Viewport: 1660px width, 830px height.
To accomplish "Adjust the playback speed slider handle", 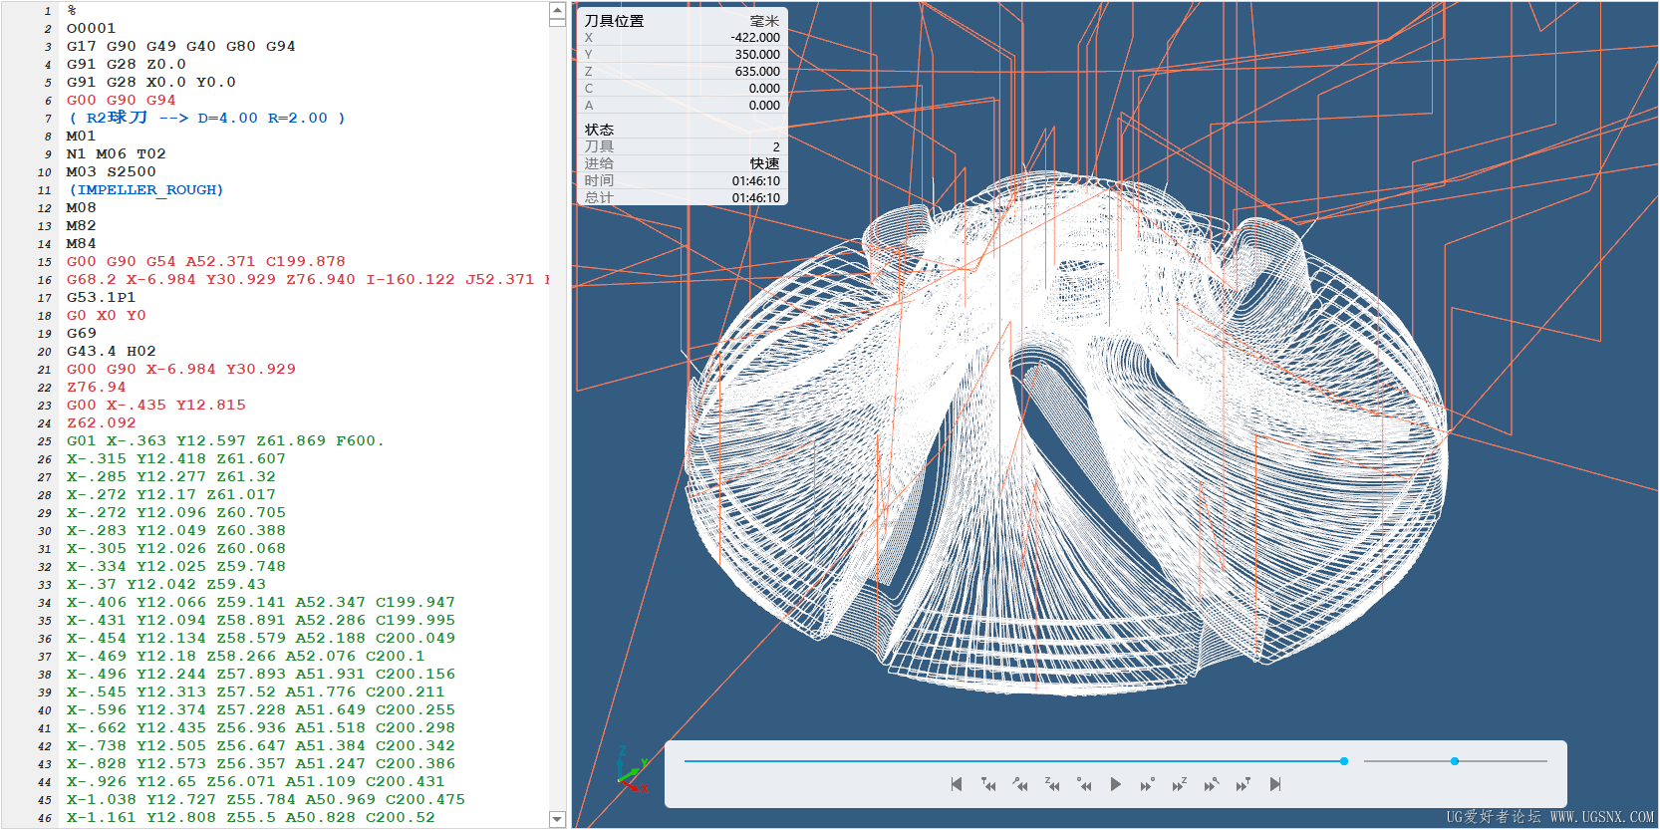I will (x=1455, y=761).
